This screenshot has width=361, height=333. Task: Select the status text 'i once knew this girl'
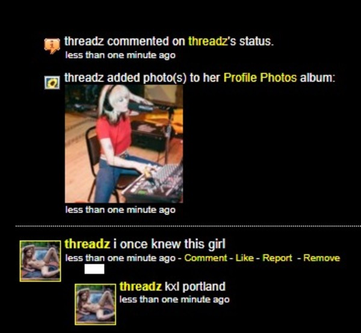click(169, 244)
